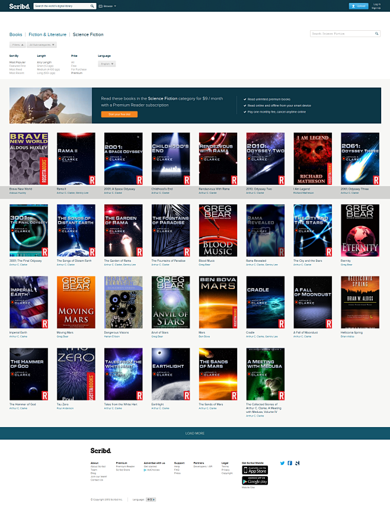
Task: Open The City and the Stars cover
Action: pos(312,230)
